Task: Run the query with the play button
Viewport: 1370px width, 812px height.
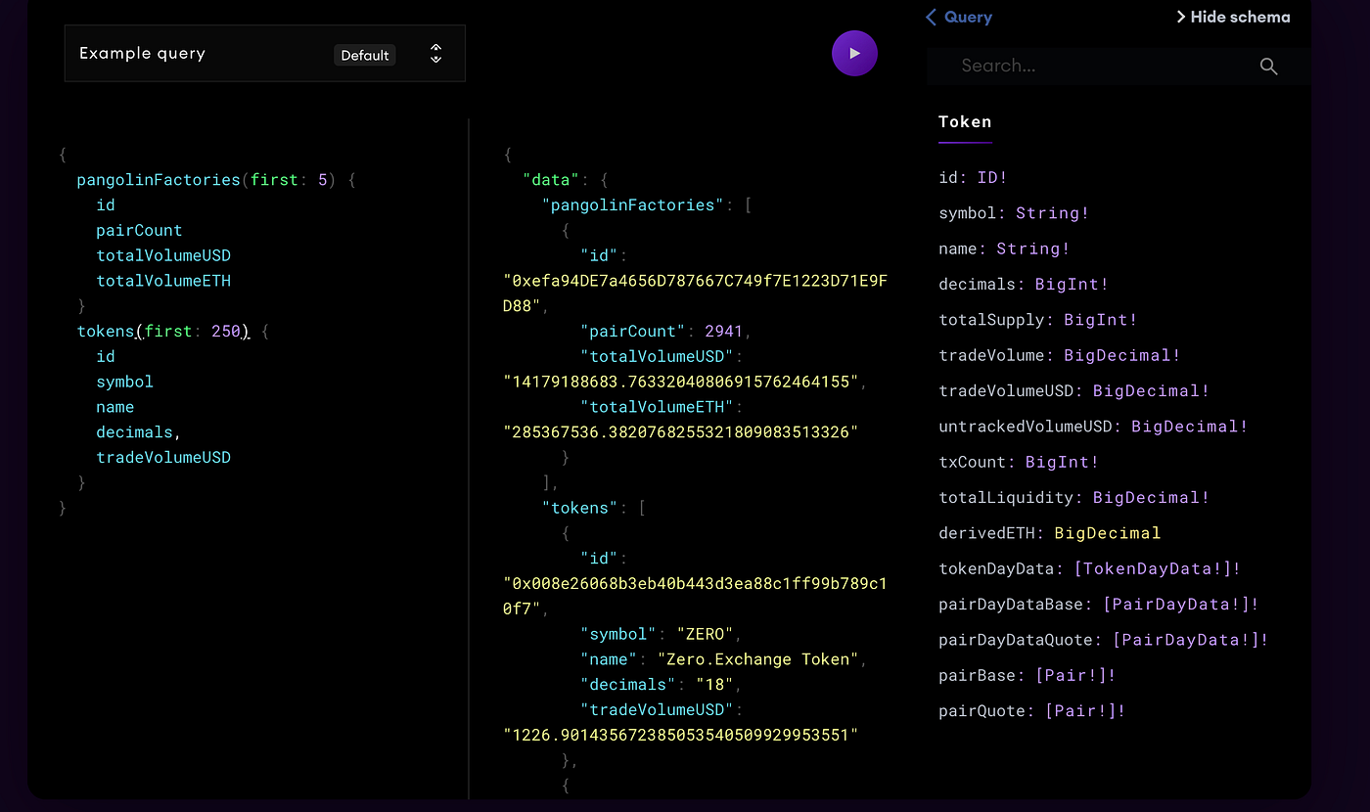Action: pos(854,54)
